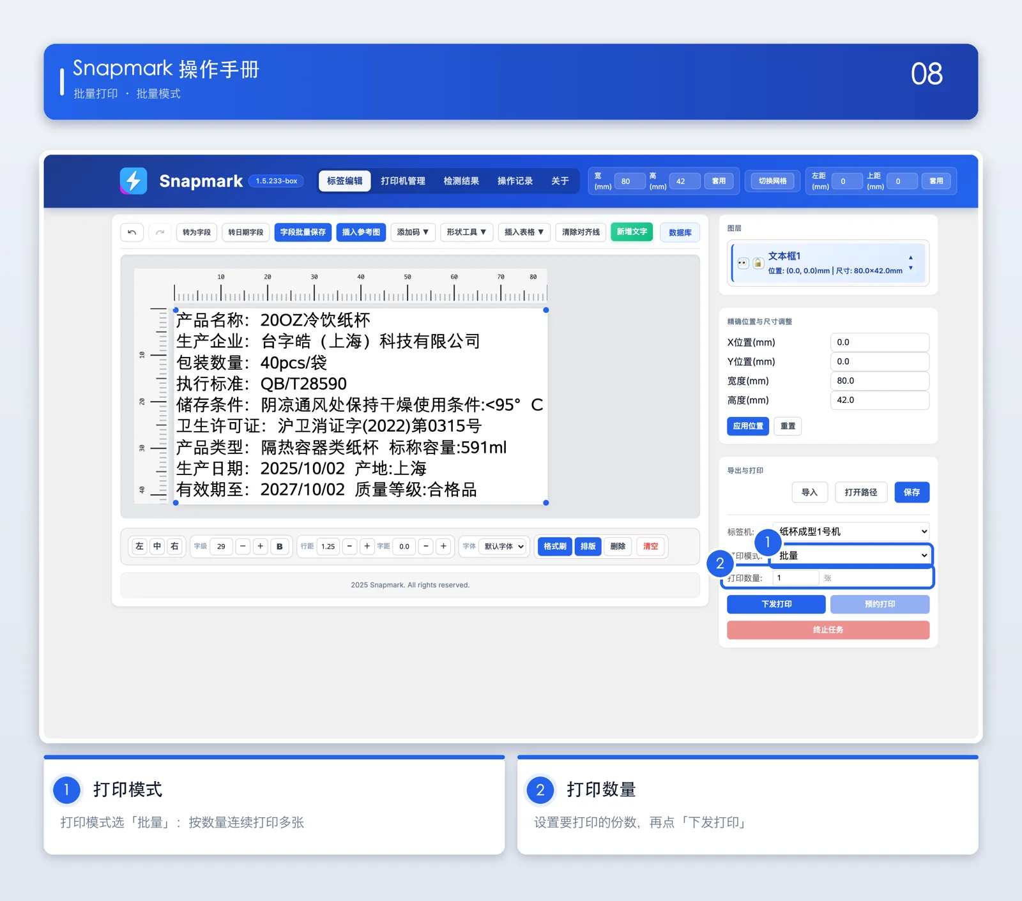
Task: Align text left with 左 button
Action: (x=139, y=547)
